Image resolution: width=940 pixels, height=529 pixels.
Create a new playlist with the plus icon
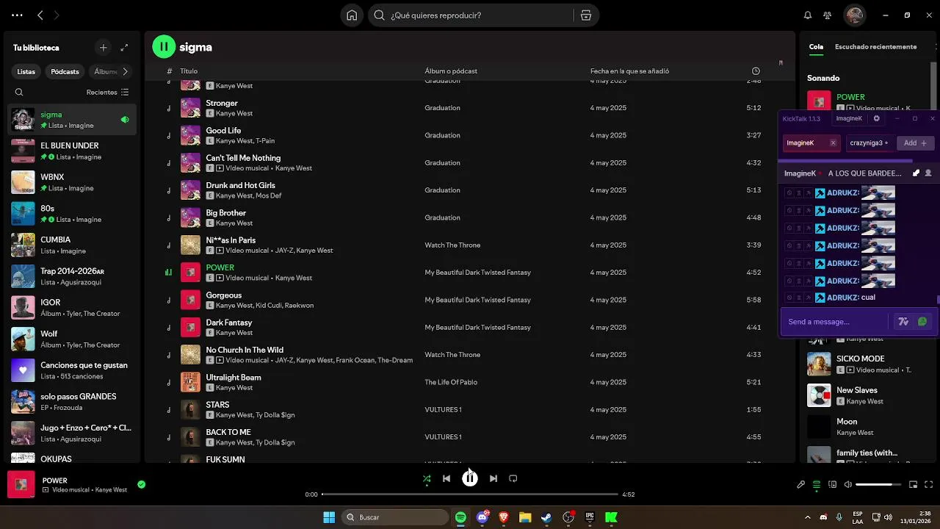coord(103,48)
